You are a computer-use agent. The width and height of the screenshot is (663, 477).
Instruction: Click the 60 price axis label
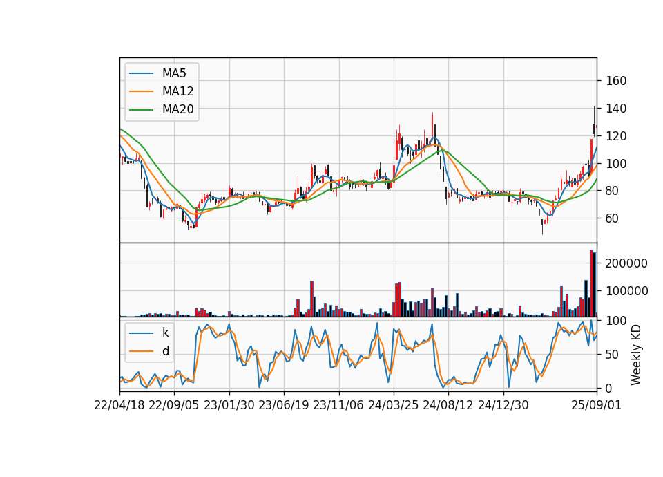tap(613, 218)
